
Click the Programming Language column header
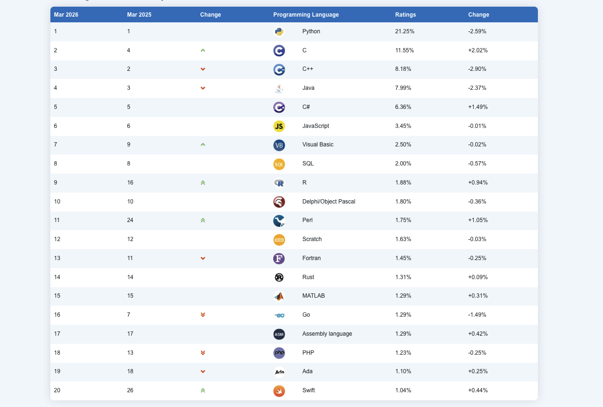click(x=306, y=15)
